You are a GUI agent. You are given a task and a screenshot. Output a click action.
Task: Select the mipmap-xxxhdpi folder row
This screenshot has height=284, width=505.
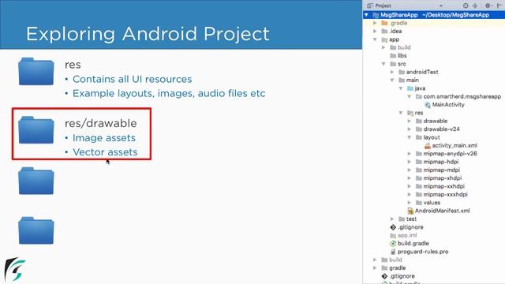pyautogui.click(x=434, y=195)
